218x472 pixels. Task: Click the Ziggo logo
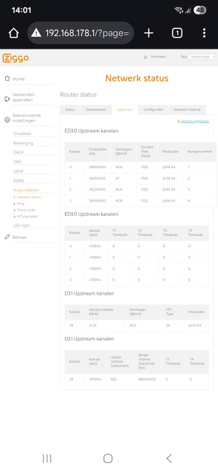(16, 58)
